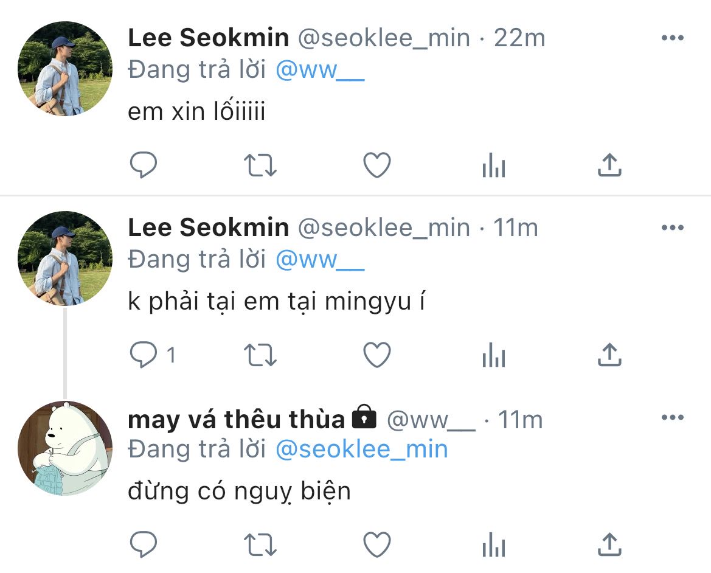Reply to the "đừng có nguỵ biện" tweet
Image resolution: width=711 pixels, height=573 pixels.
144,544
